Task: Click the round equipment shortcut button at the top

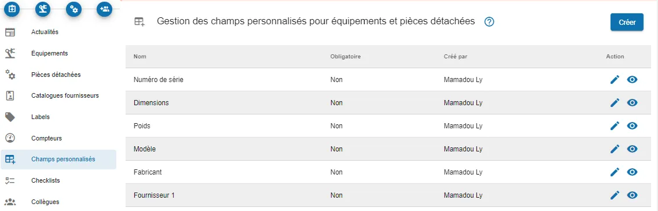Action: click(43, 9)
